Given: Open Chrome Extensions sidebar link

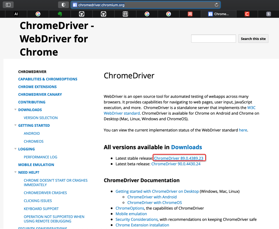Looking at the screenshot, I should point(37,87).
